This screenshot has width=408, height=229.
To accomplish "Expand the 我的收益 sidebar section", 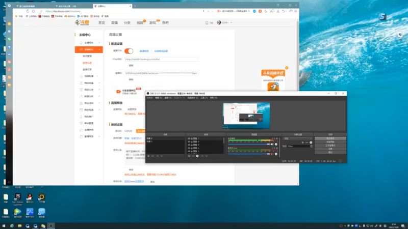I will point(99,83).
